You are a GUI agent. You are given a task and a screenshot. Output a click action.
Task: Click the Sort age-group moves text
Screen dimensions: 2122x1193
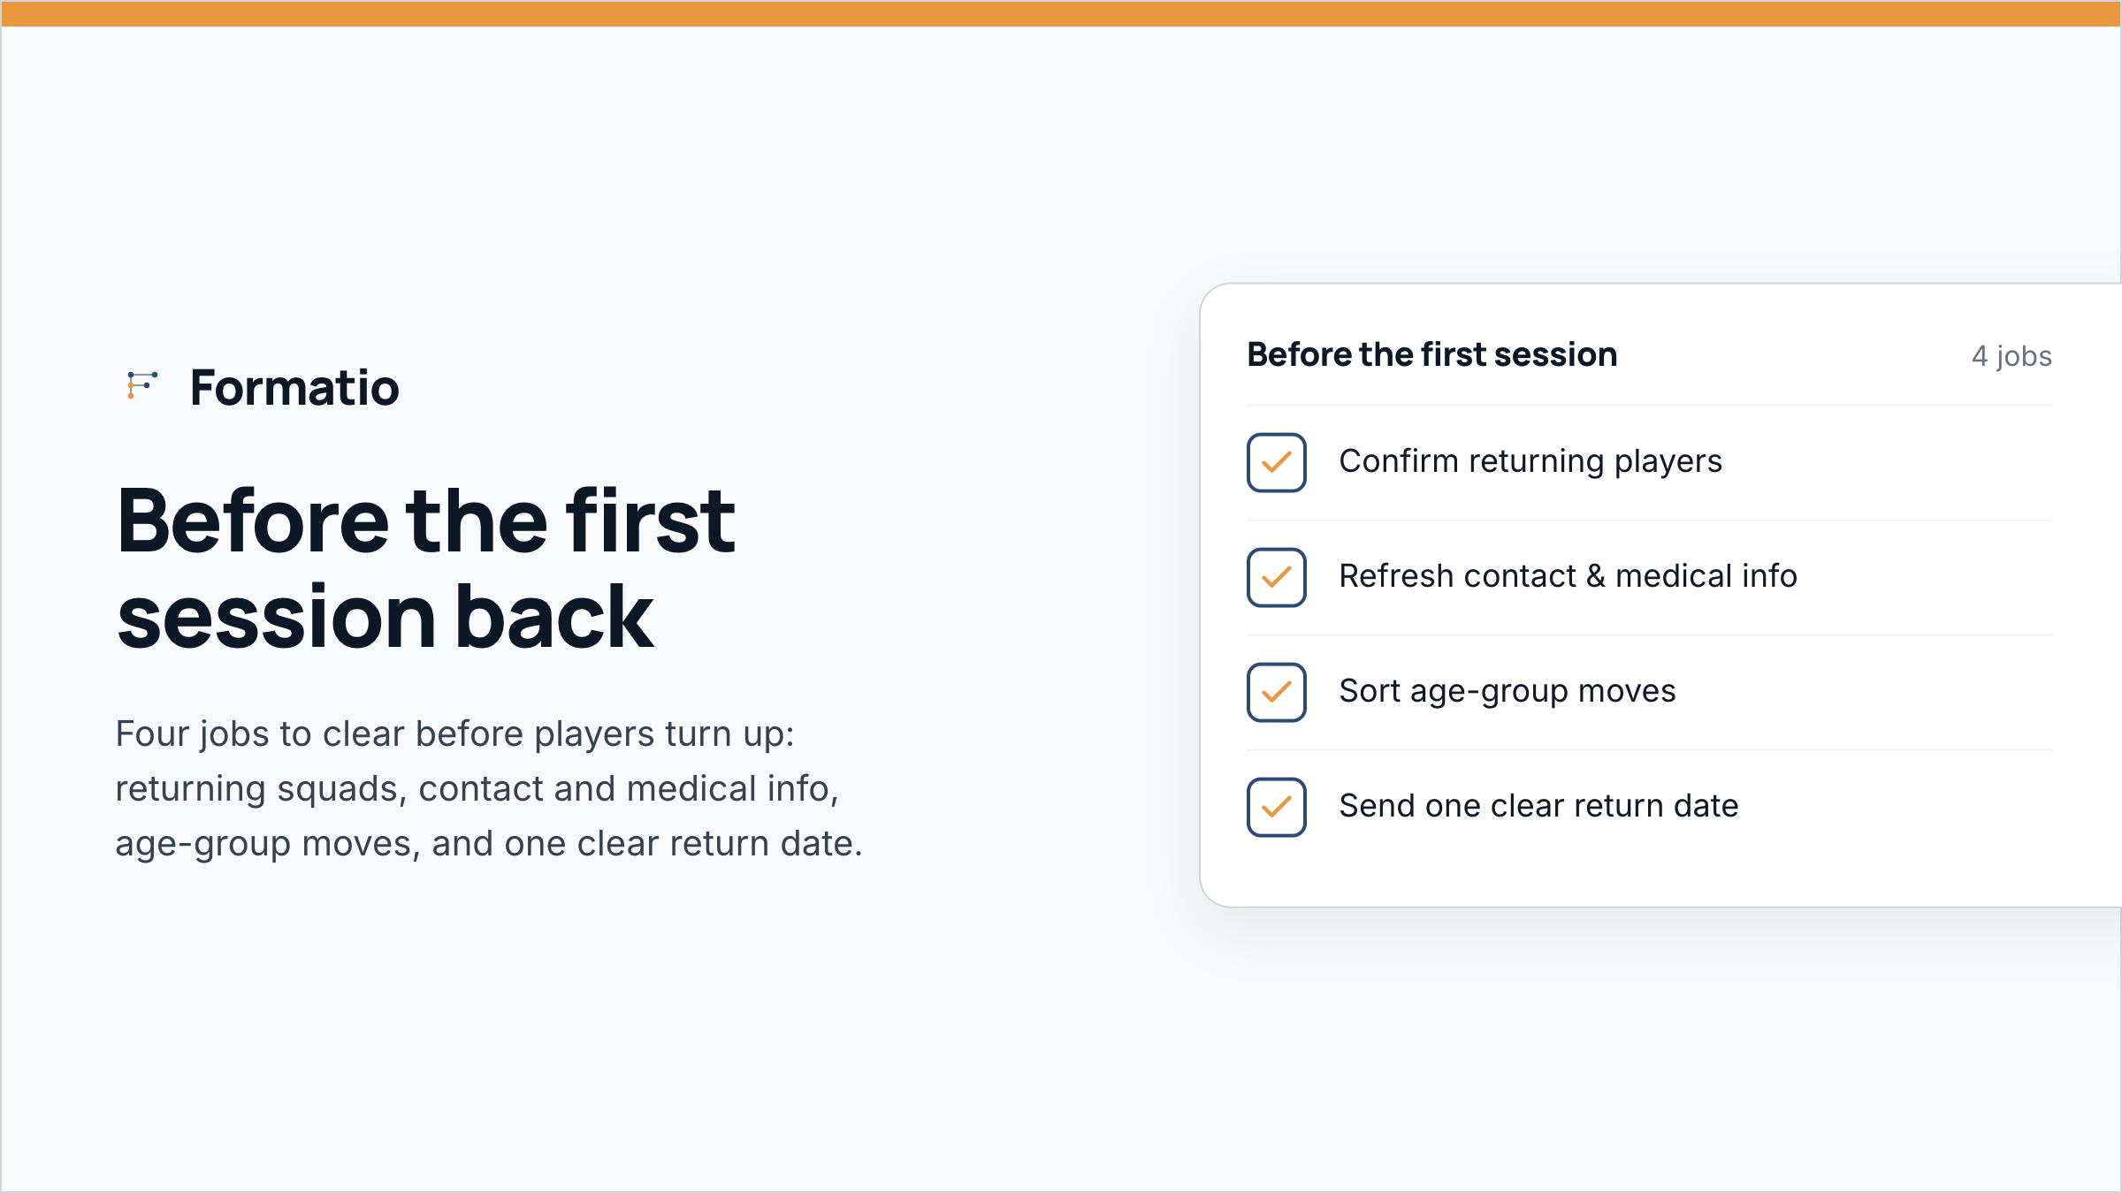point(1508,691)
